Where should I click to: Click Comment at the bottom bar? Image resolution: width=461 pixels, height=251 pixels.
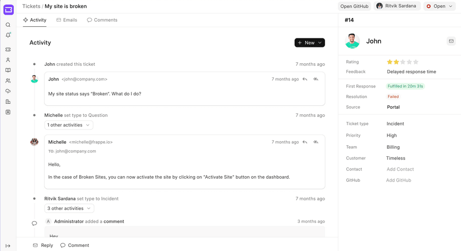pos(75,245)
